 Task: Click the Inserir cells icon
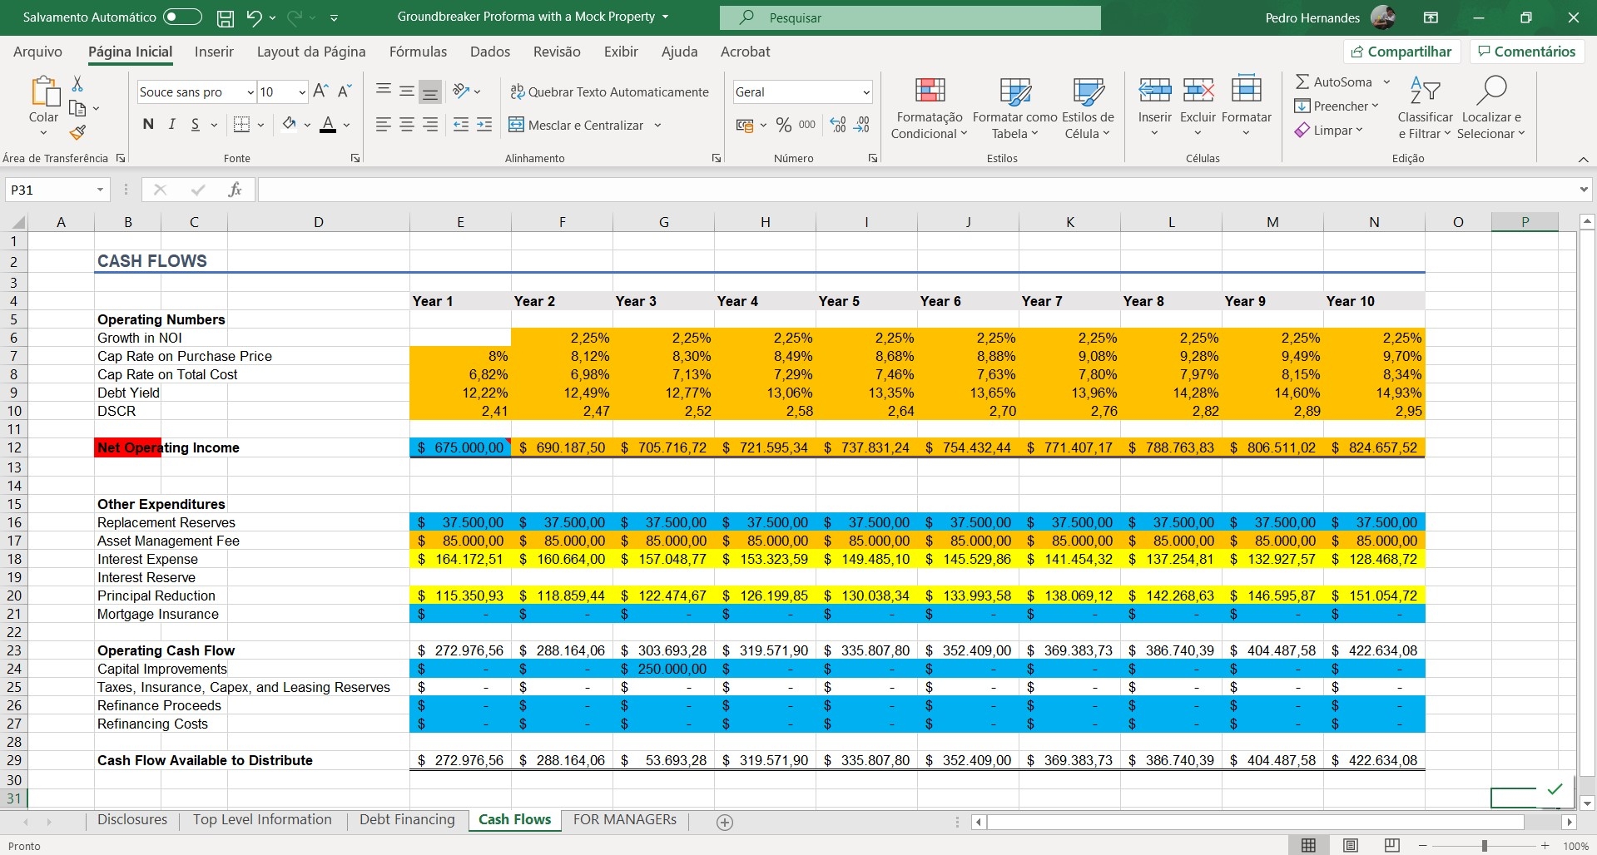pos(1153,91)
